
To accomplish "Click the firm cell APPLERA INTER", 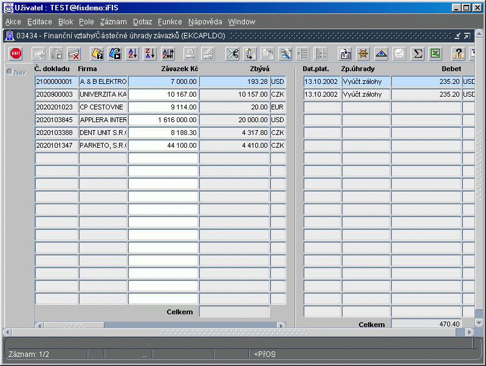I will (103, 120).
